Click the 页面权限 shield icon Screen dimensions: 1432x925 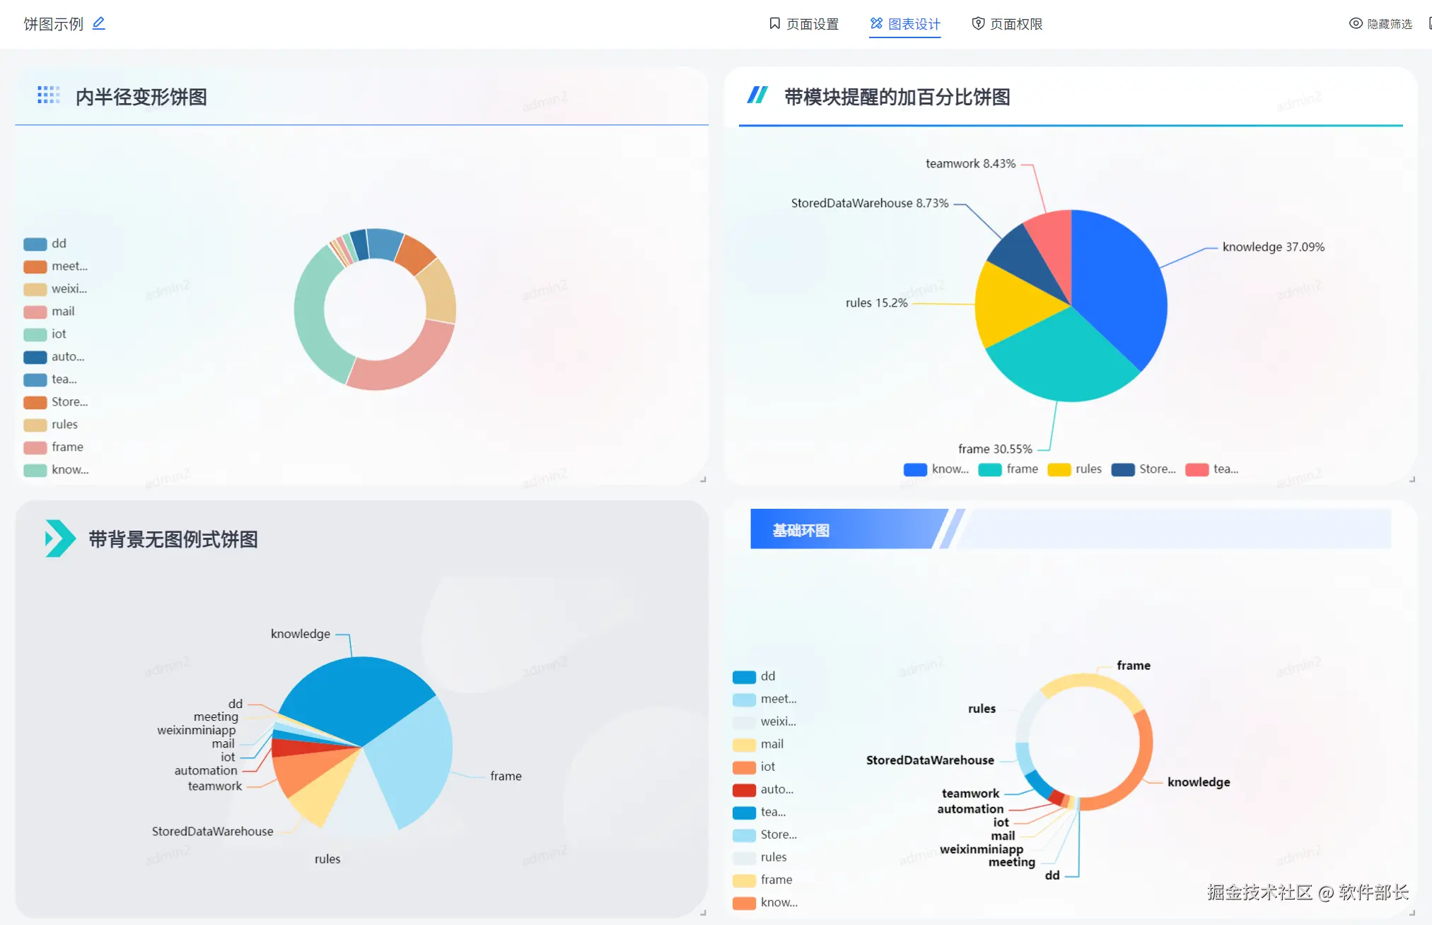click(977, 23)
